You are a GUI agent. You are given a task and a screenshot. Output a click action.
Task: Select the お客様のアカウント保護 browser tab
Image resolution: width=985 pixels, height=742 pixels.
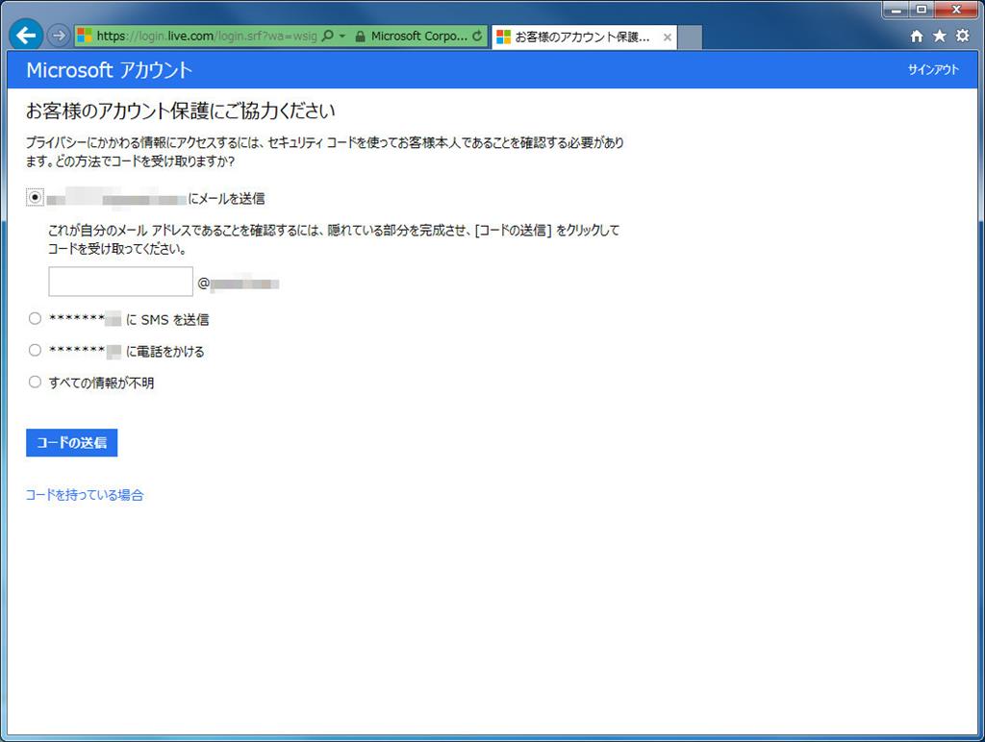pyautogui.click(x=584, y=37)
